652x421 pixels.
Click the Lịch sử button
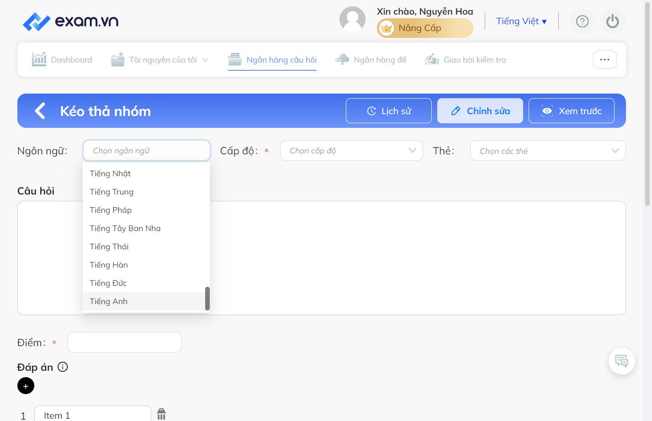pyautogui.click(x=389, y=111)
